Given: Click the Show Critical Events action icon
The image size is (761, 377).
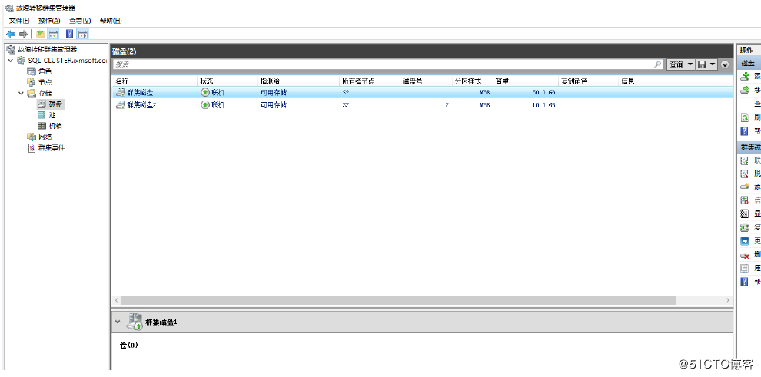Looking at the screenshot, I should 745,213.
